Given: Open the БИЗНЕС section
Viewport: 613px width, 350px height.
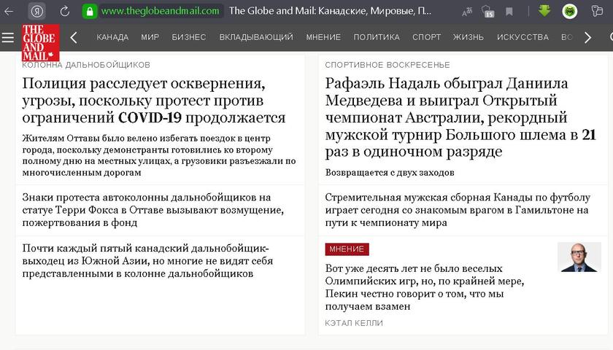Looking at the screenshot, I should [189, 37].
